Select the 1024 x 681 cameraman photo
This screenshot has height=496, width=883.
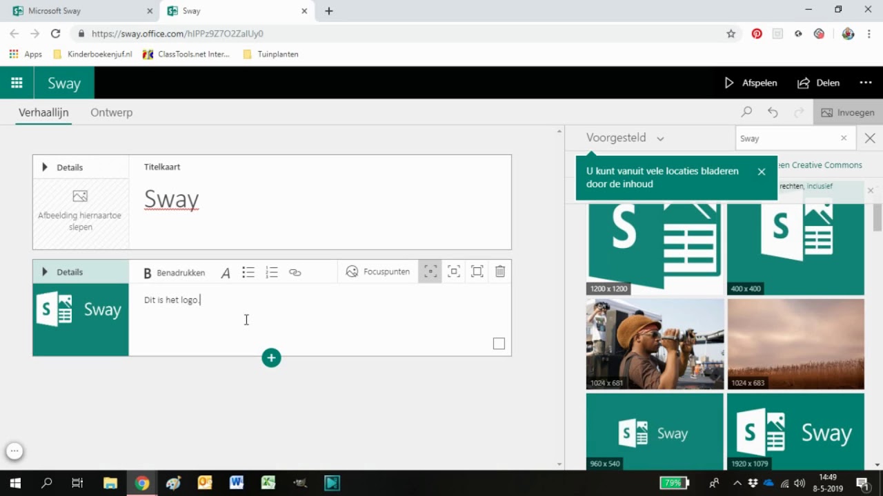(655, 344)
